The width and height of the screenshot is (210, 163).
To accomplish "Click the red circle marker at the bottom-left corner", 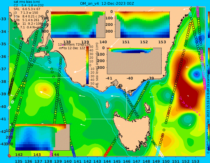I will (x=9, y=156).
